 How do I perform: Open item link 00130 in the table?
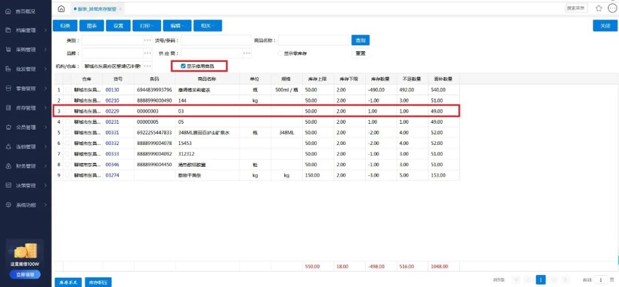(x=112, y=90)
